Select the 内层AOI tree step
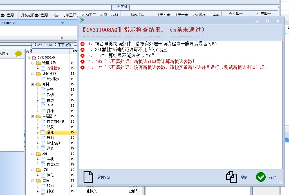The height and width of the screenshot is (195, 289). tap(53, 164)
